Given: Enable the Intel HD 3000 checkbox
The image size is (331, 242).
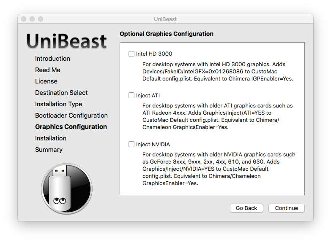Looking at the screenshot, I should pyautogui.click(x=131, y=54).
